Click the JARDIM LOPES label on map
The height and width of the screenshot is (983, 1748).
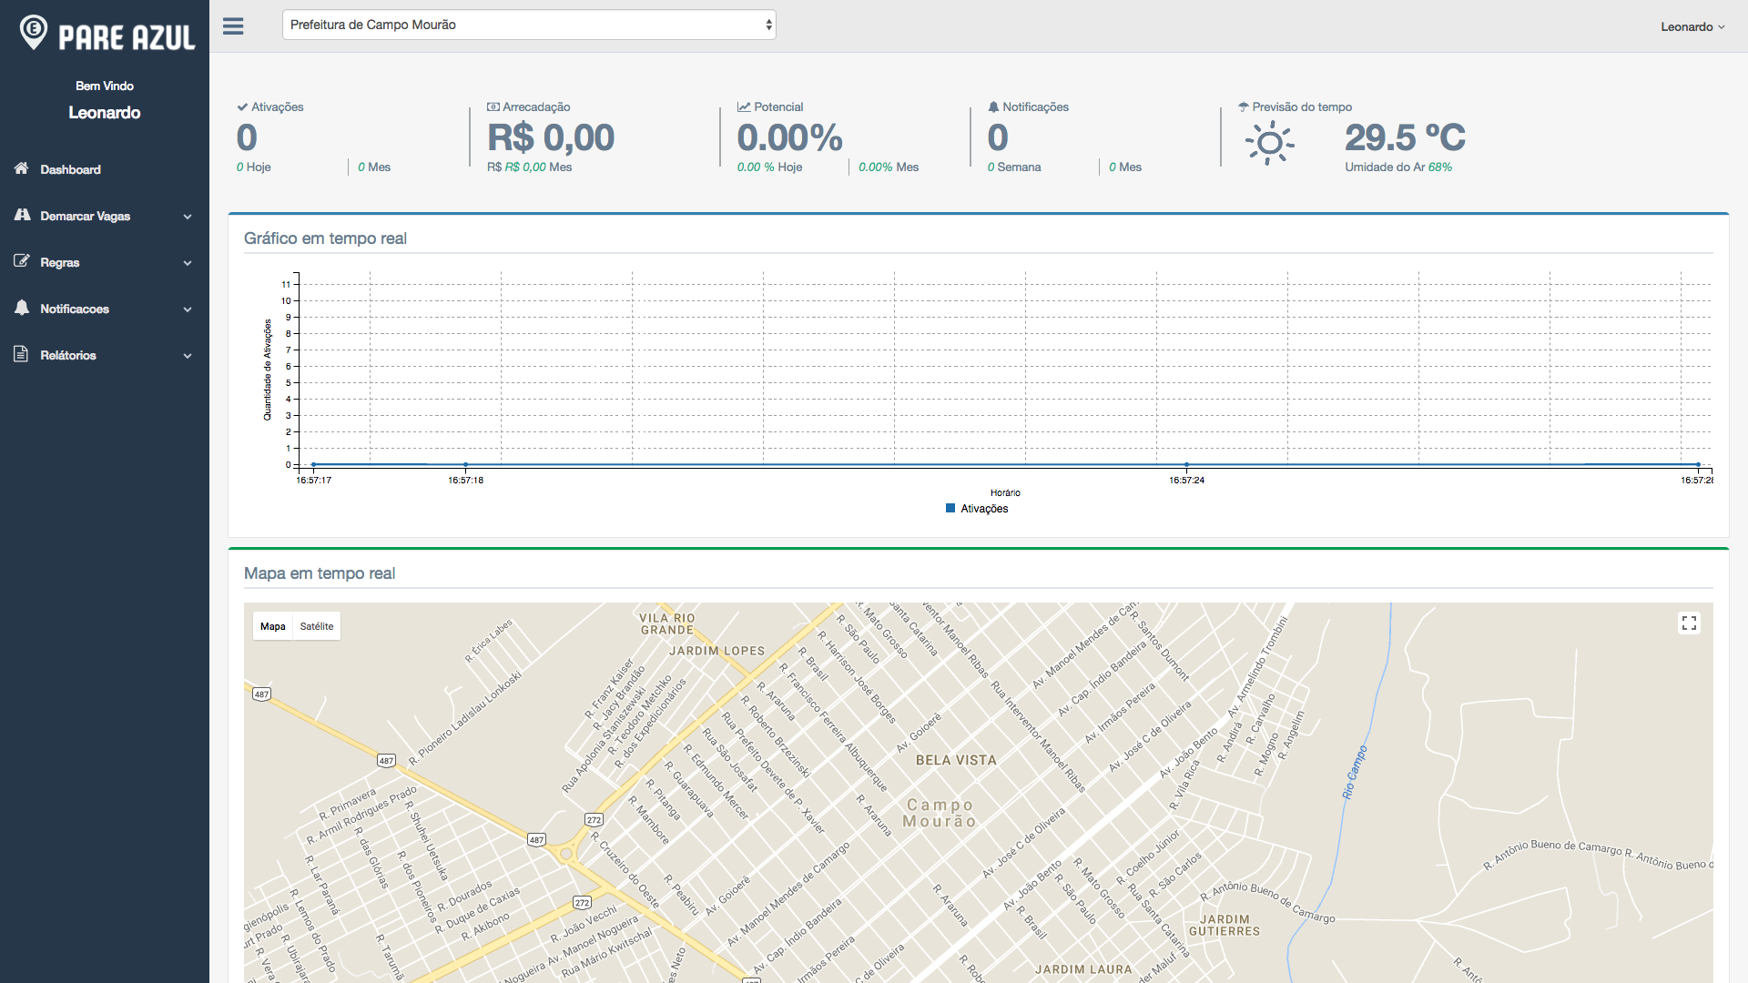click(x=717, y=651)
